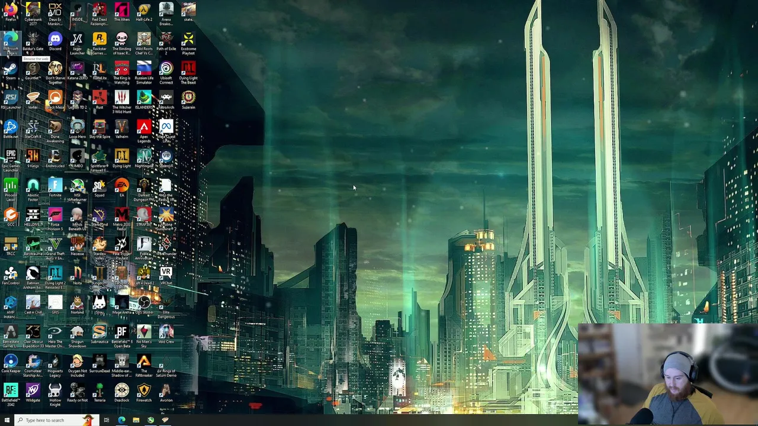The width and height of the screenshot is (758, 426).
Task: Select the LIMBO game icon
Action: point(77,159)
